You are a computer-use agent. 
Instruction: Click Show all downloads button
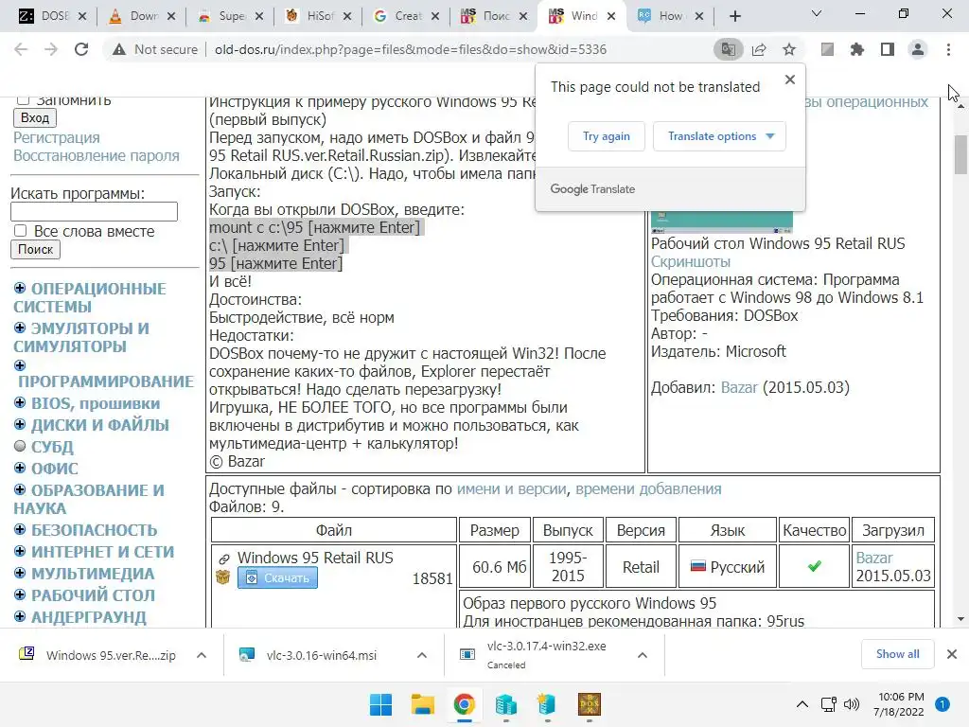[897, 654]
